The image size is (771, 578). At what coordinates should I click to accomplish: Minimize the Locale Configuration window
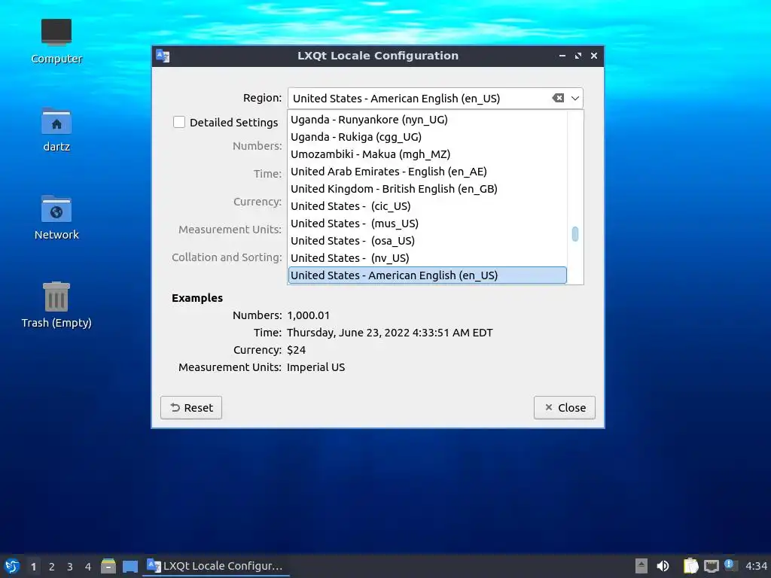pos(562,56)
